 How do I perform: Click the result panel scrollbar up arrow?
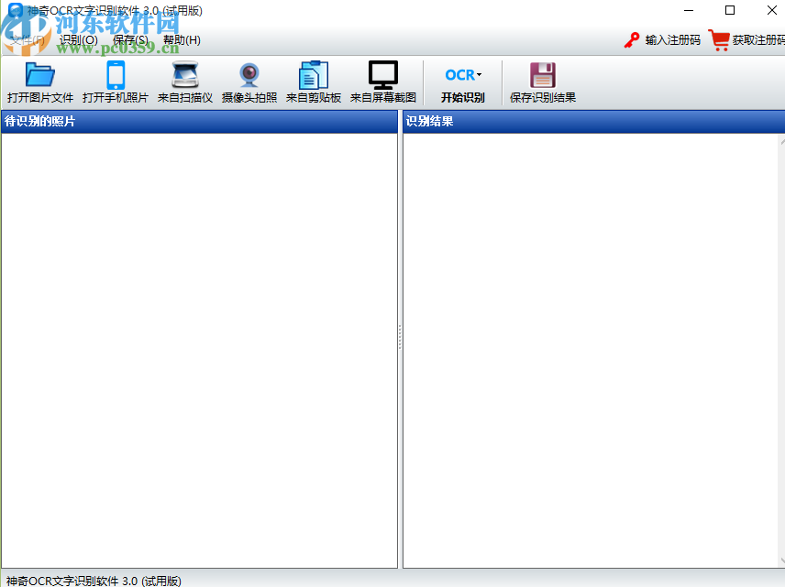pyautogui.click(x=782, y=142)
